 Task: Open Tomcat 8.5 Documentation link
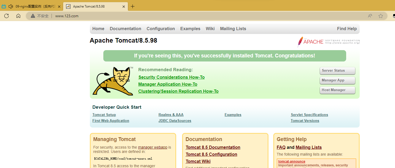(213, 147)
